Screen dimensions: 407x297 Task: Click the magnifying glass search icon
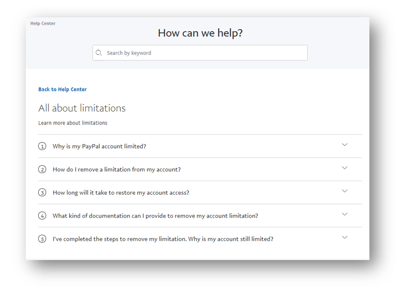click(x=99, y=53)
